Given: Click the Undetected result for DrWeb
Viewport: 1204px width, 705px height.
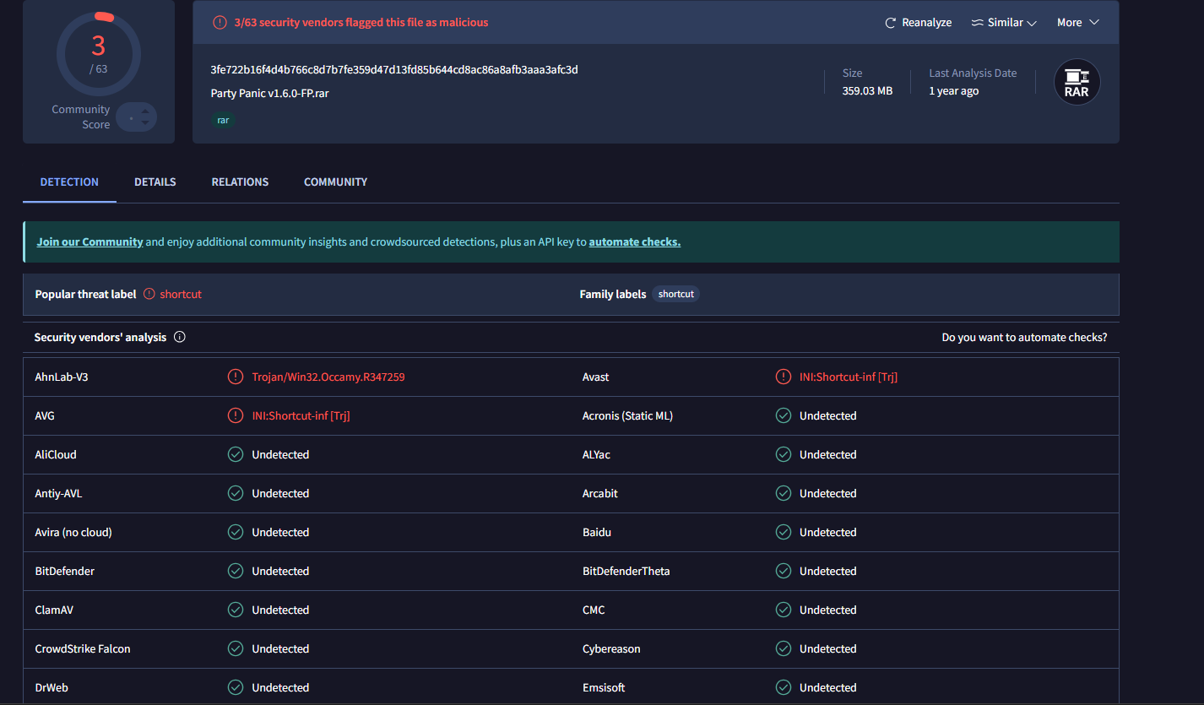Looking at the screenshot, I should [280, 687].
